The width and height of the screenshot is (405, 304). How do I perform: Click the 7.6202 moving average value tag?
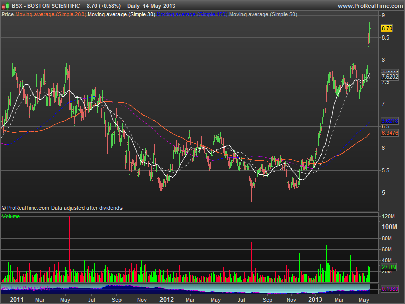(x=390, y=77)
